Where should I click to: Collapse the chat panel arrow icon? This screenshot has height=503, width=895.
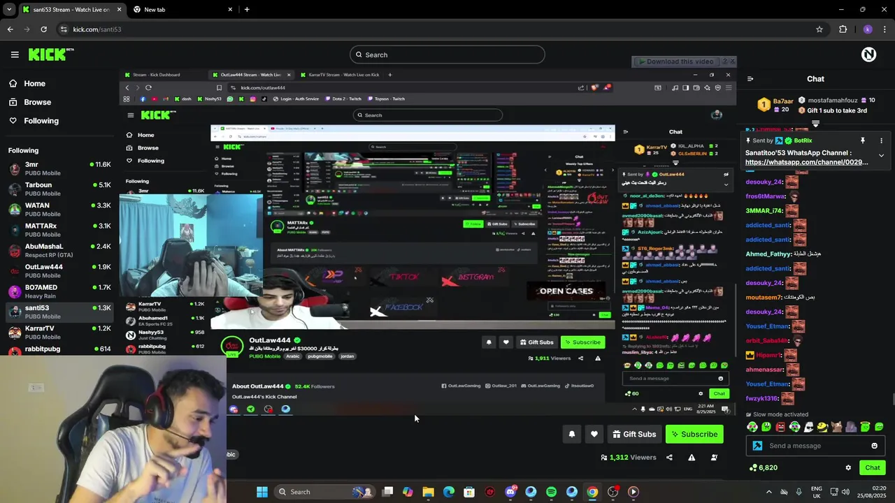coord(750,79)
